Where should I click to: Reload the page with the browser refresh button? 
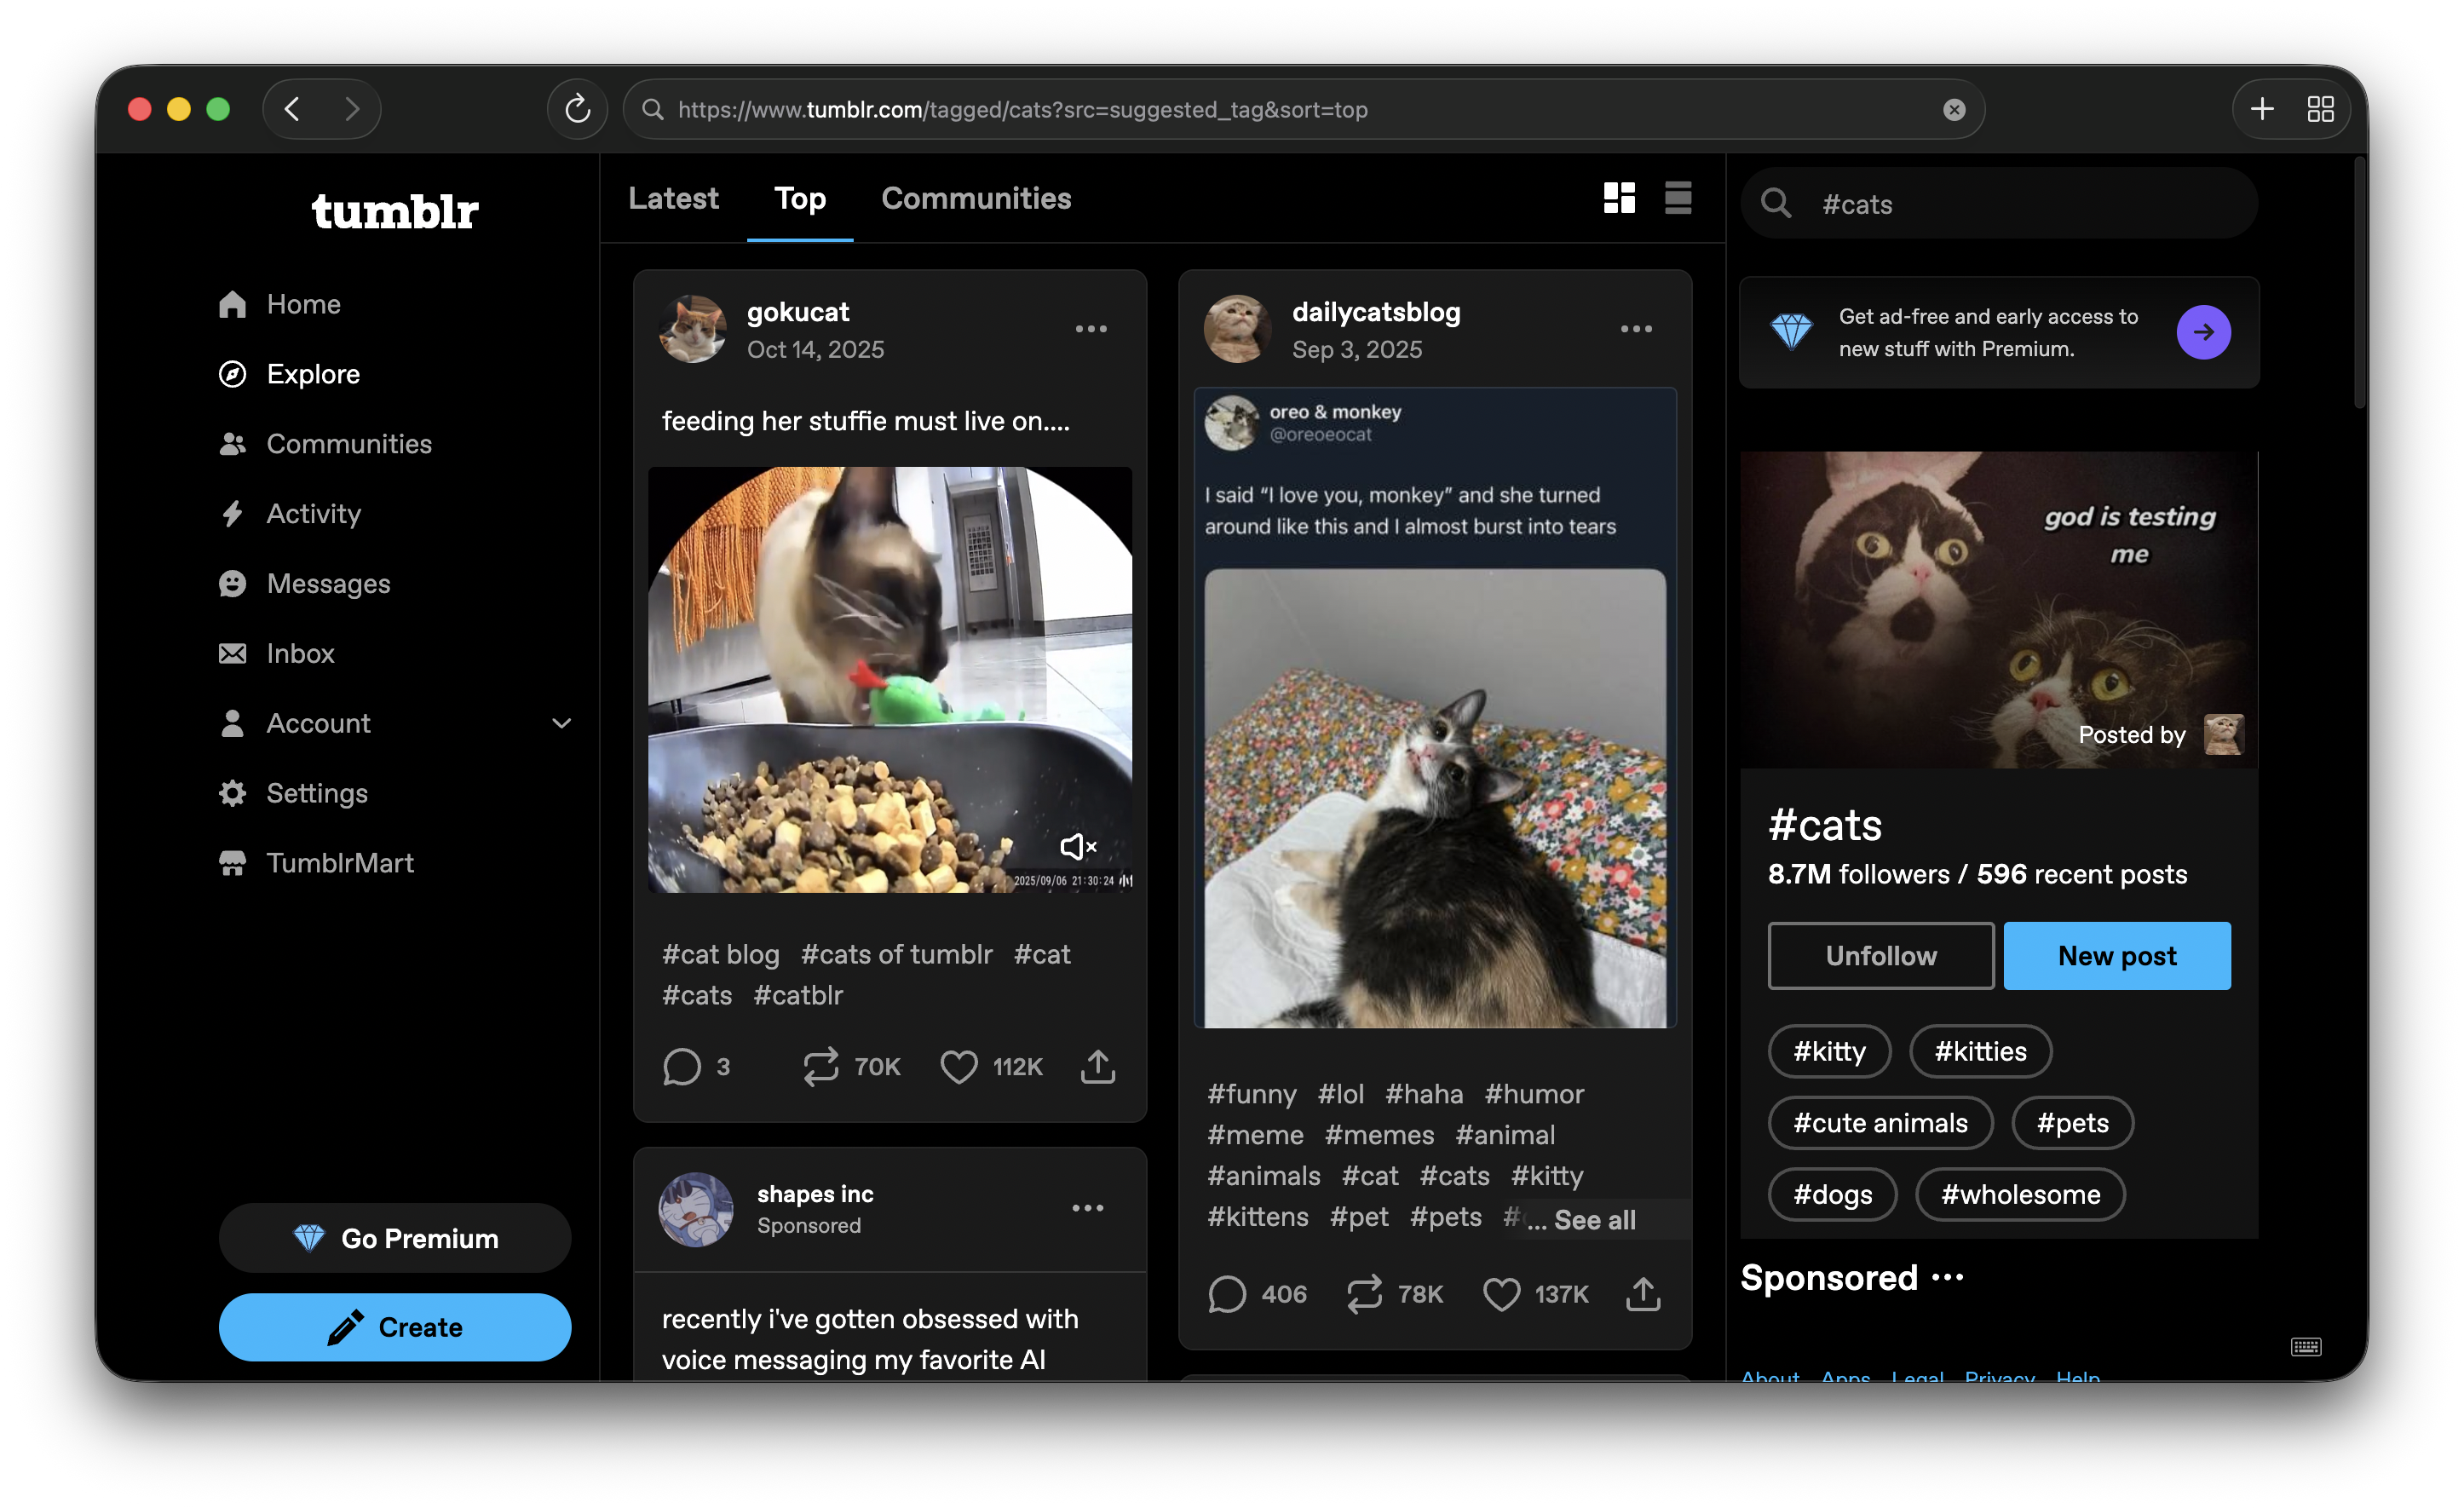coord(577,109)
